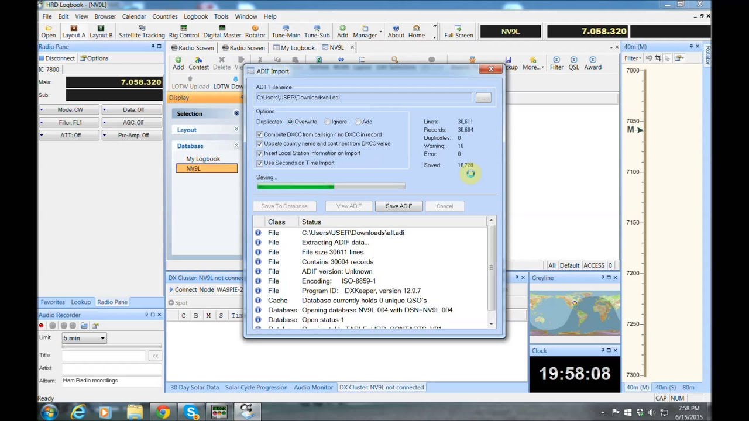Click Disconnect in the Radio Pane

(56, 58)
